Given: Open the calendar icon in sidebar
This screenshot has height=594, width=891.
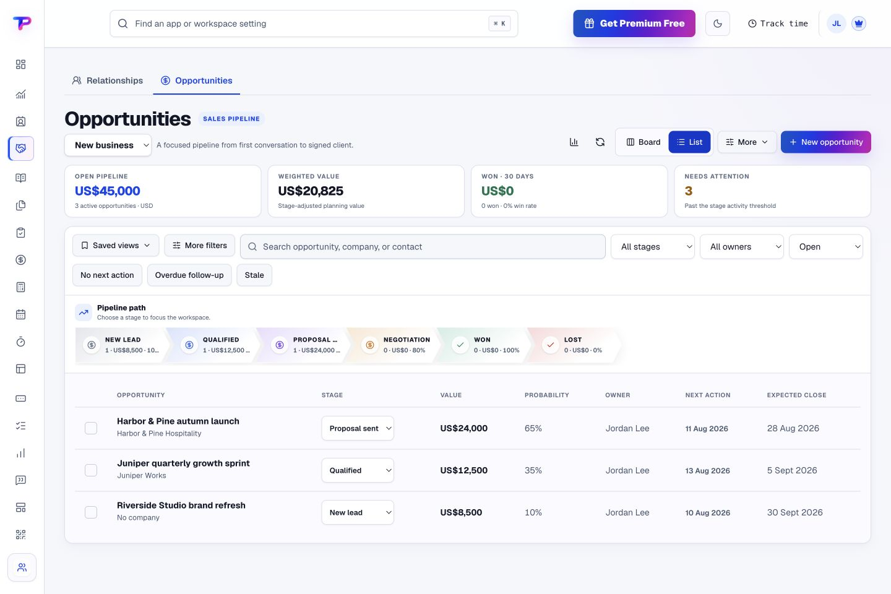Looking at the screenshot, I should click(20, 314).
